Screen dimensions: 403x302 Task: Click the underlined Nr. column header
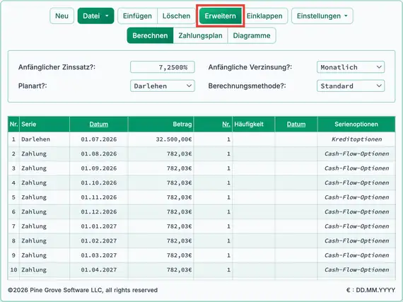tap(226, 124)
